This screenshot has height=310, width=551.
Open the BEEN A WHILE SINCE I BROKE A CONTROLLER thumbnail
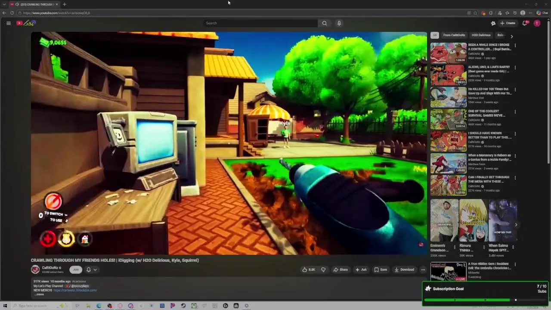coord(448,53)
